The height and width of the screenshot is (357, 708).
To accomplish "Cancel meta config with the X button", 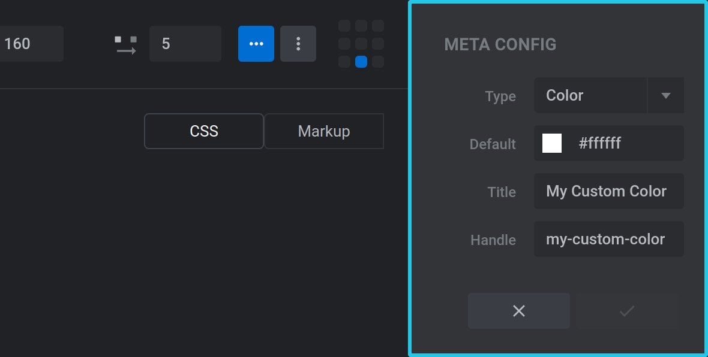I will tap(519, 311).
